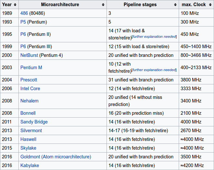The height and width of the screenshot is (170, 214).
Task: Open the P6 link in the Pentium II row
Action: coord(23,34)
